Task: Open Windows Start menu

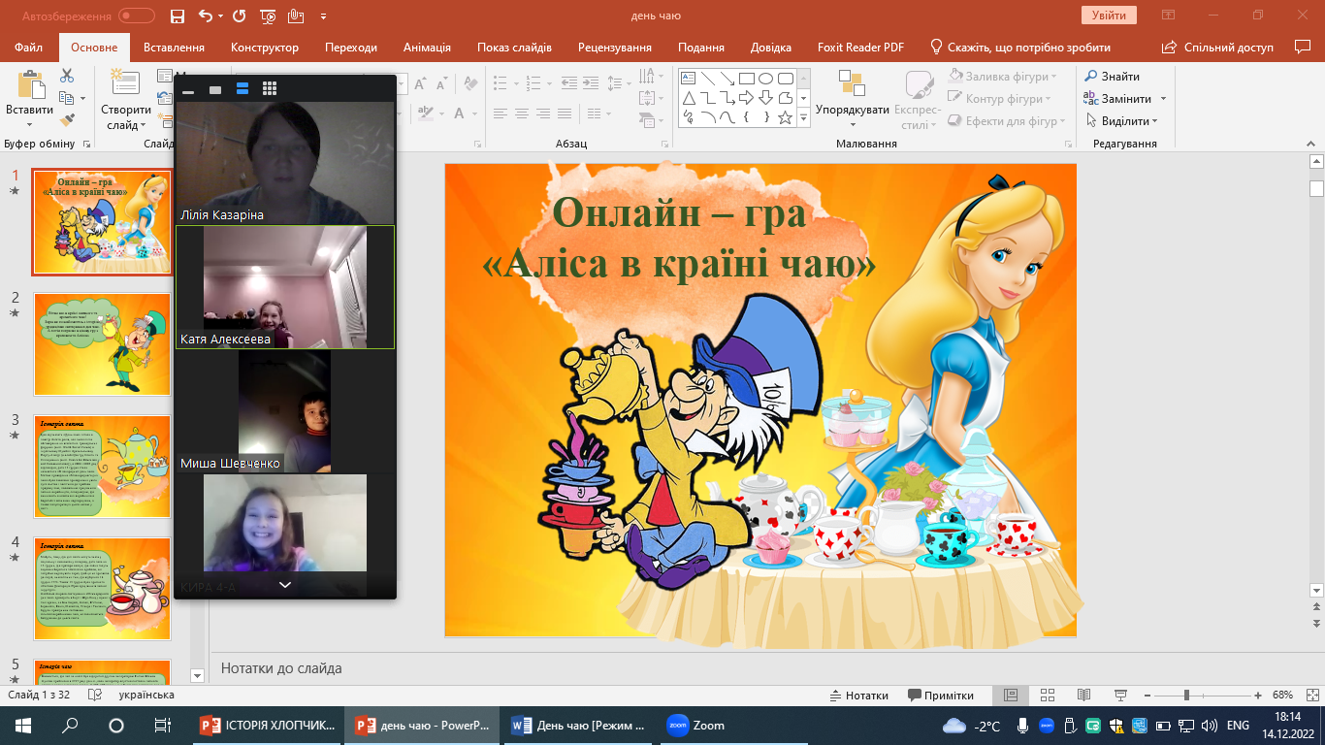Action: coord(23,726)
